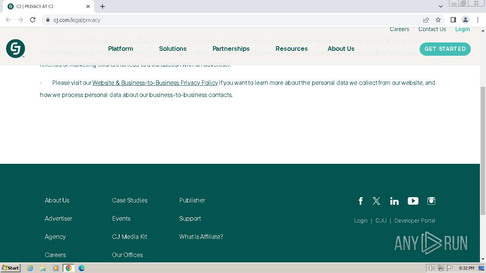The width and height of the screenshot is (486, 273).
Task: Close the CJ Privacy tab
Action: click(x=88, y=6)
